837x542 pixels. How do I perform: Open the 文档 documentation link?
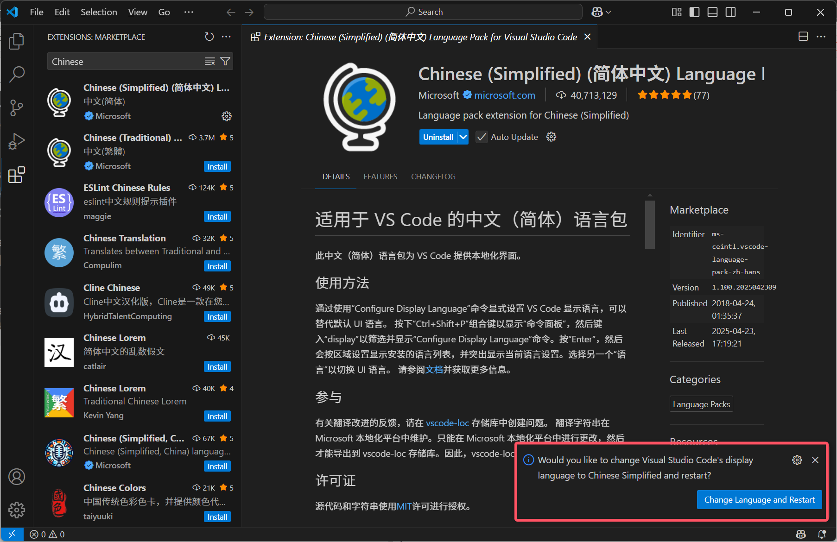(x=434, y=370)
